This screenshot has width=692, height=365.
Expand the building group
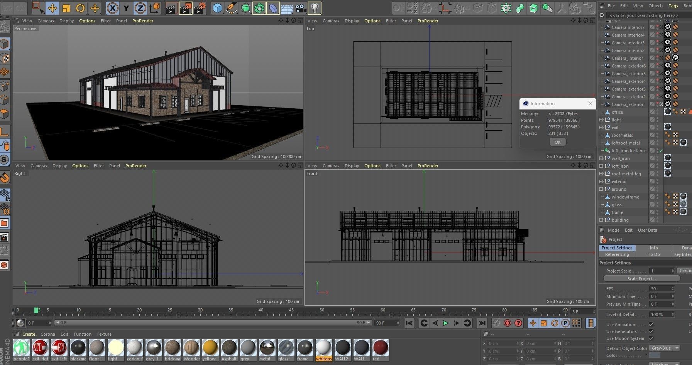[x=601, y=220]
